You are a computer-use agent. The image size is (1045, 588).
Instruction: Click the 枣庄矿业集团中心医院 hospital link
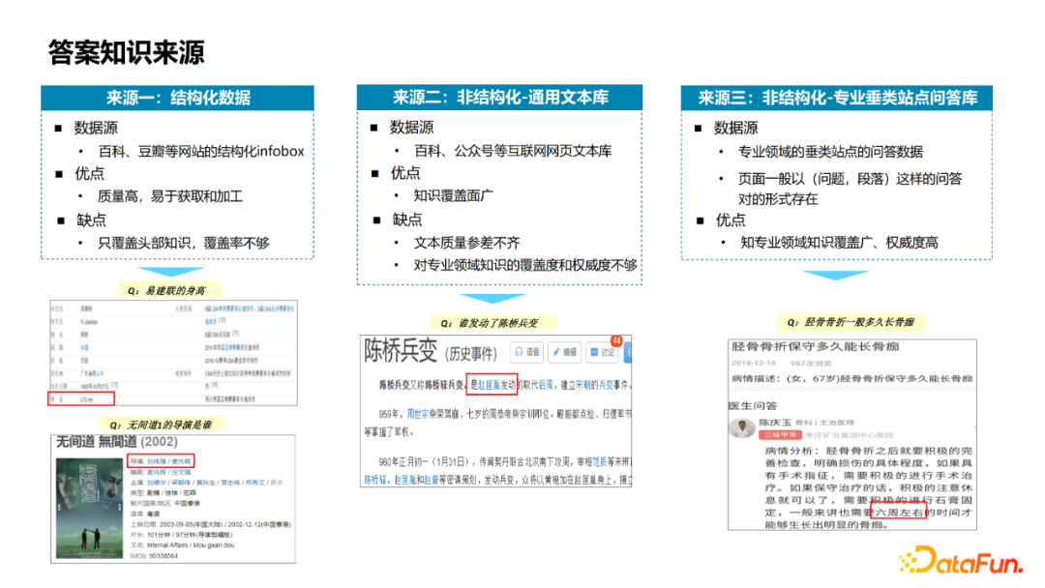tap(851, 434)
